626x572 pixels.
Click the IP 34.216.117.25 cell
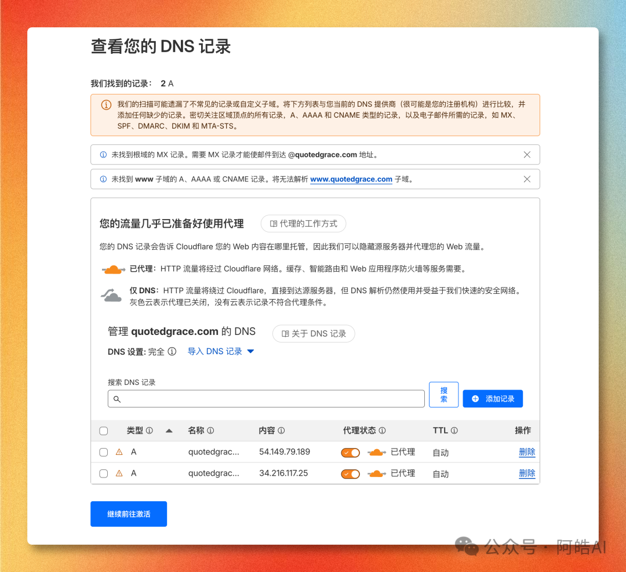(283, 473)
